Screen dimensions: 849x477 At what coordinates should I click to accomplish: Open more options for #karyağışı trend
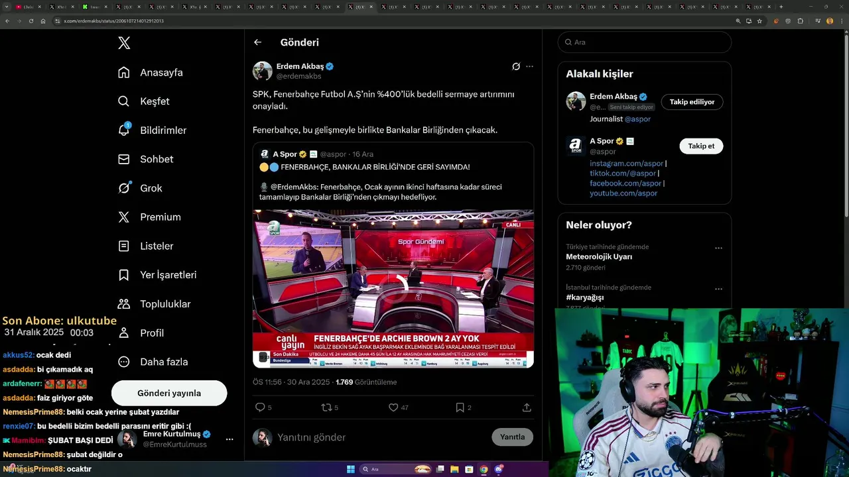(x=718, y=289)
